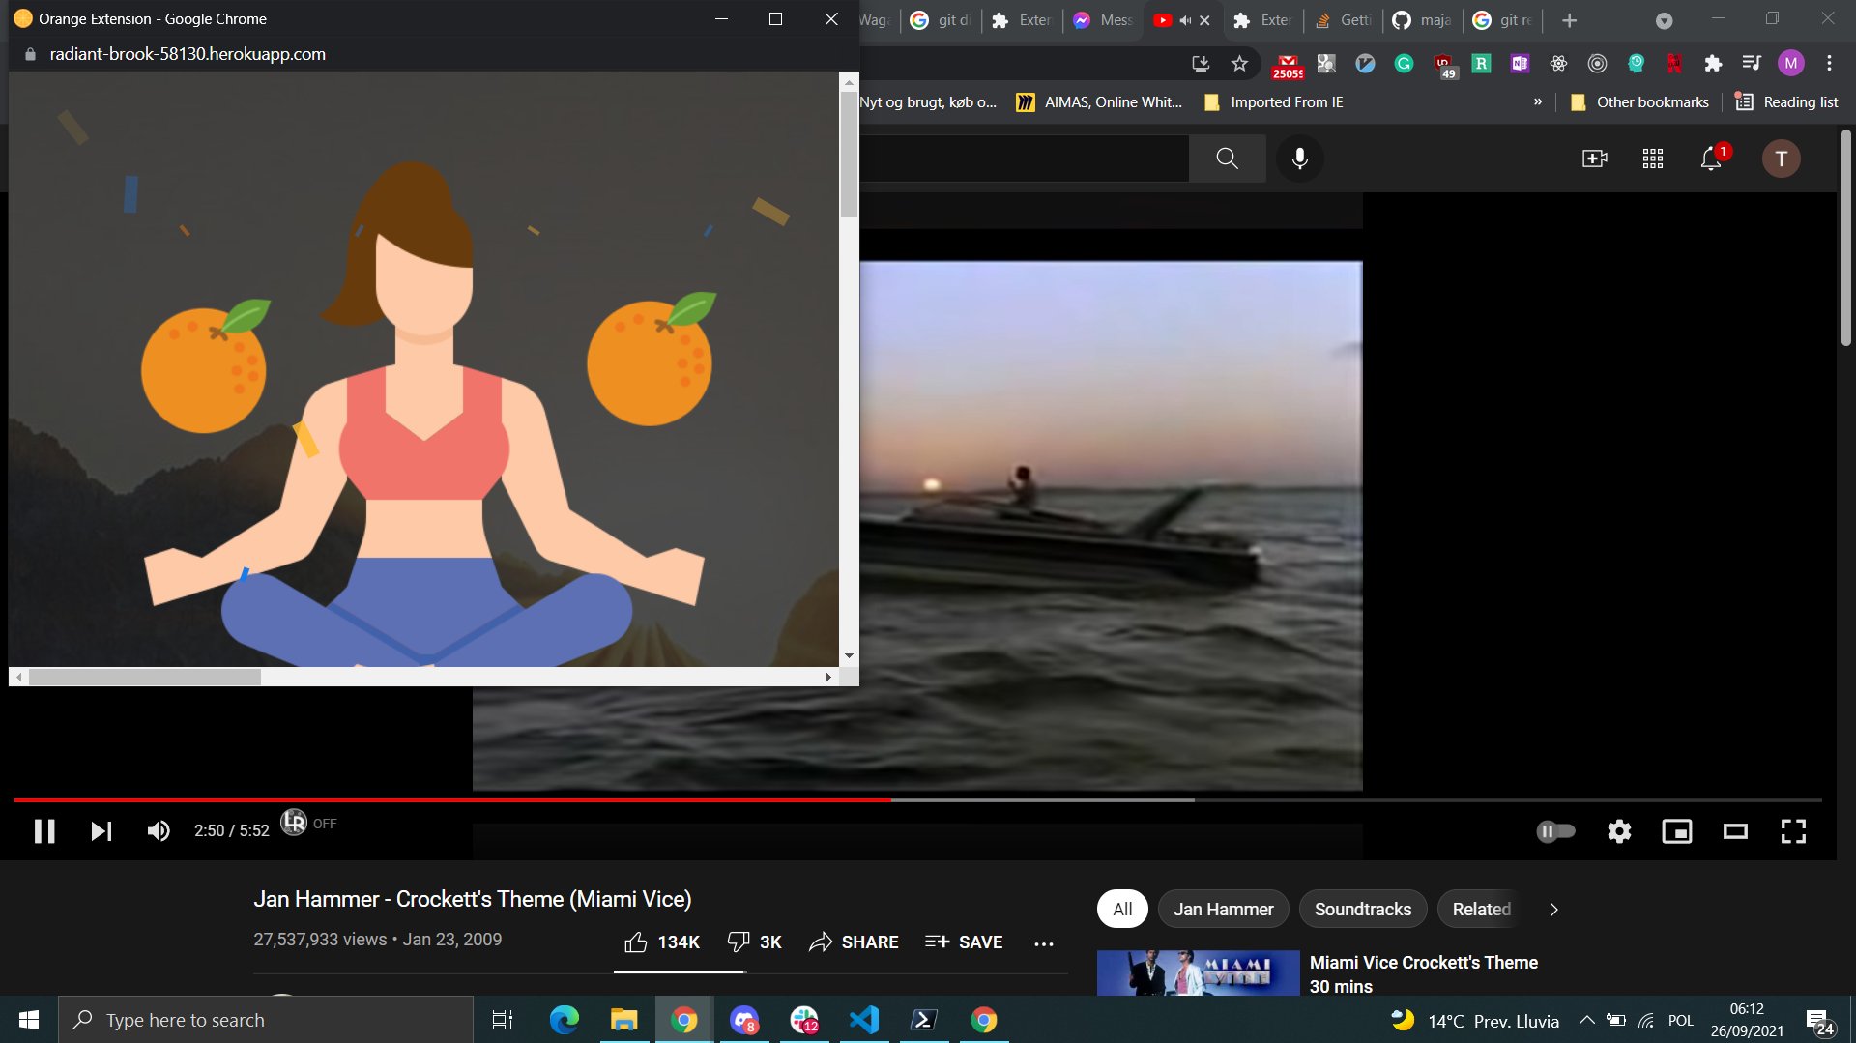Switch to theater mode
This screenshot has height=1043, width=1856.
[1735, 831]
